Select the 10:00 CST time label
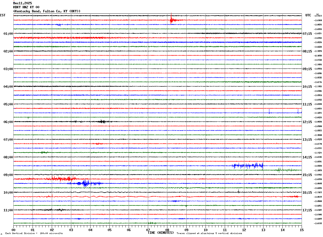Image resolution: width=323 pixels, height=237 pixels. coord(8,193)
